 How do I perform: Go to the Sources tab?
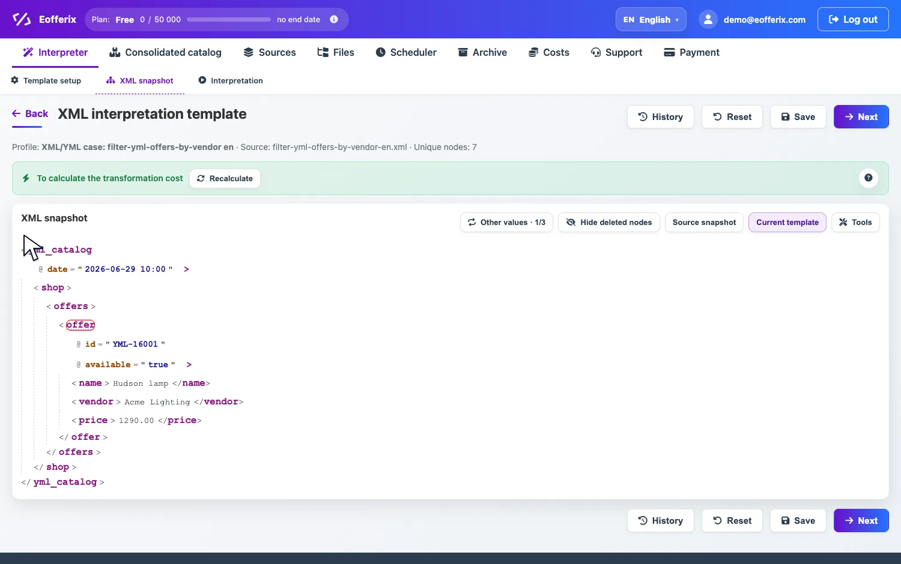270,52
